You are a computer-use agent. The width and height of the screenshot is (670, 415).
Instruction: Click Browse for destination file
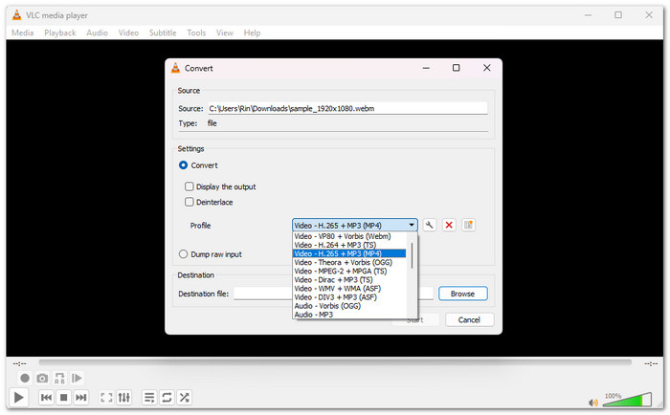point(462,294)
